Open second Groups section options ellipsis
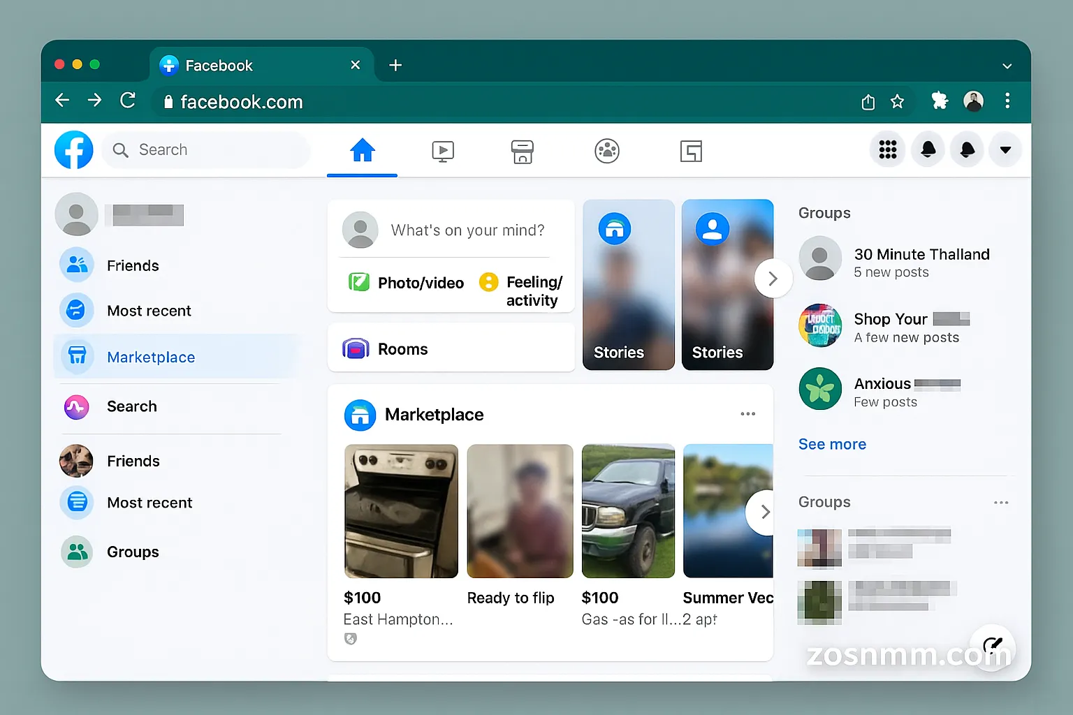Screen dimensions: 1073x715 pos(1001,503)
